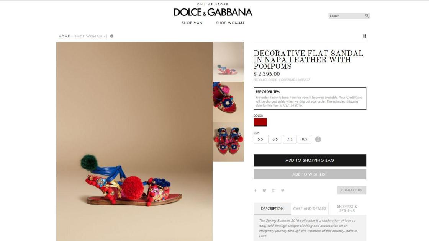Add sandal to shopping bag

coord(310,160)
